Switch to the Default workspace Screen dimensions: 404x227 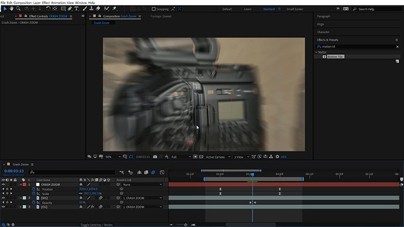[x=227, y=9]
